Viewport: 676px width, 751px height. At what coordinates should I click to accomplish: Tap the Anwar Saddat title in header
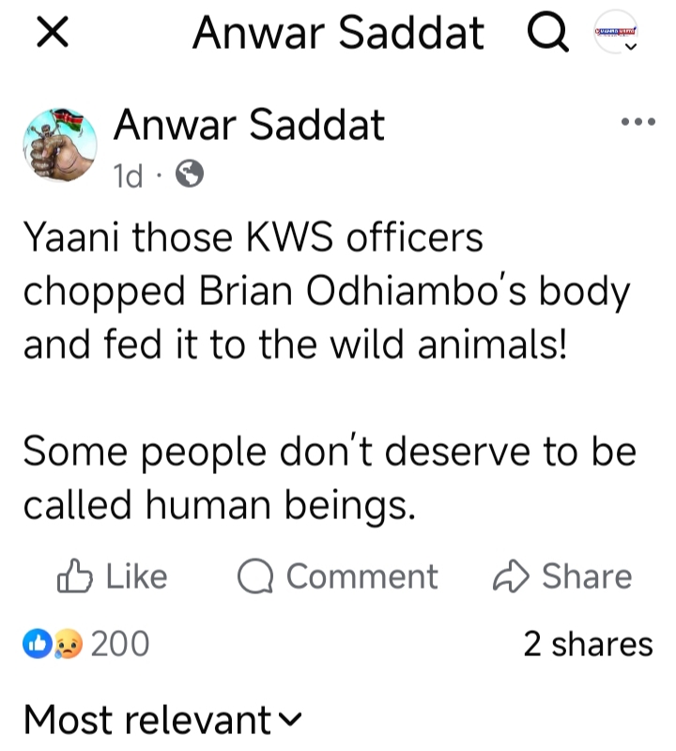338,36
